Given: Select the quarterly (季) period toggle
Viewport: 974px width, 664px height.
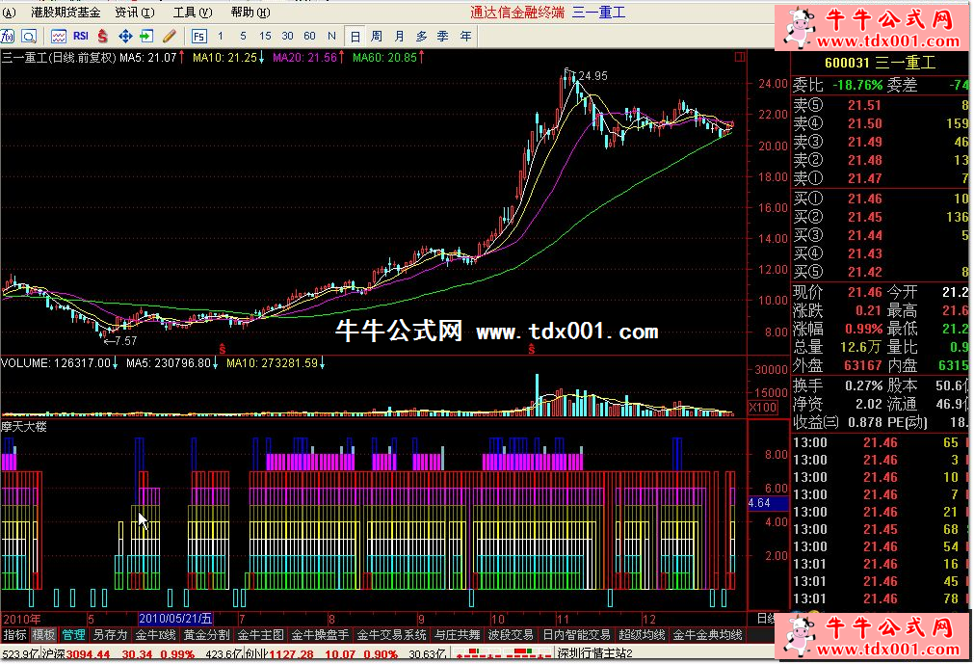Looking at the screenshot, I should (x=443, y=37).
